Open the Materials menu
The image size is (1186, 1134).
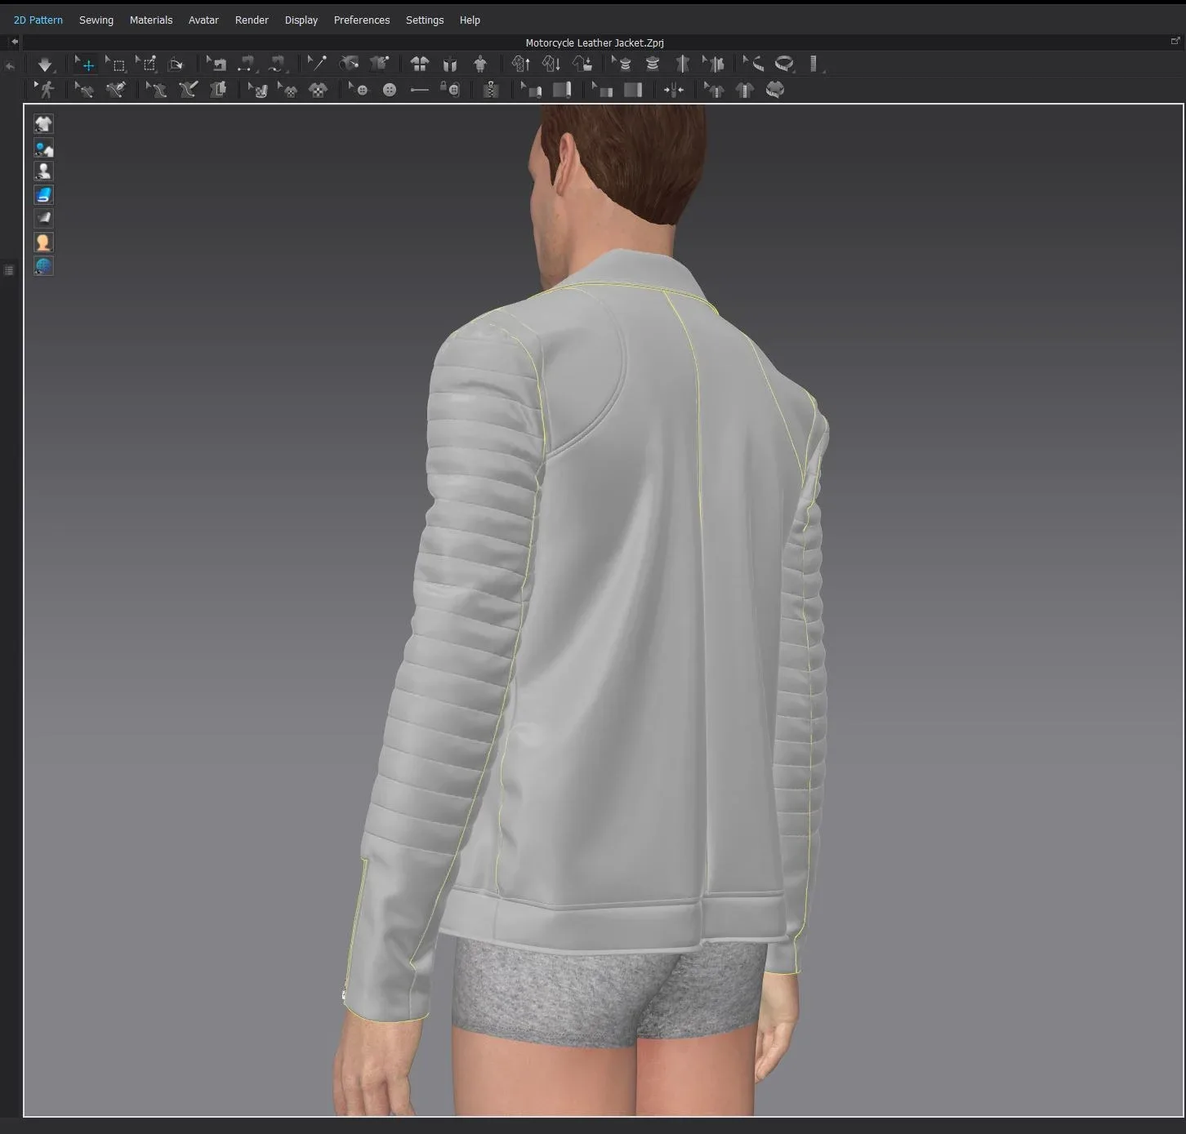pos(151,20)
